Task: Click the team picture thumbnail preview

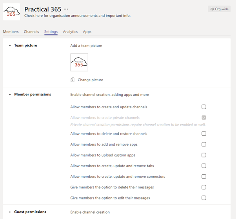Action: pyautogui.click(x=79, y=62)
